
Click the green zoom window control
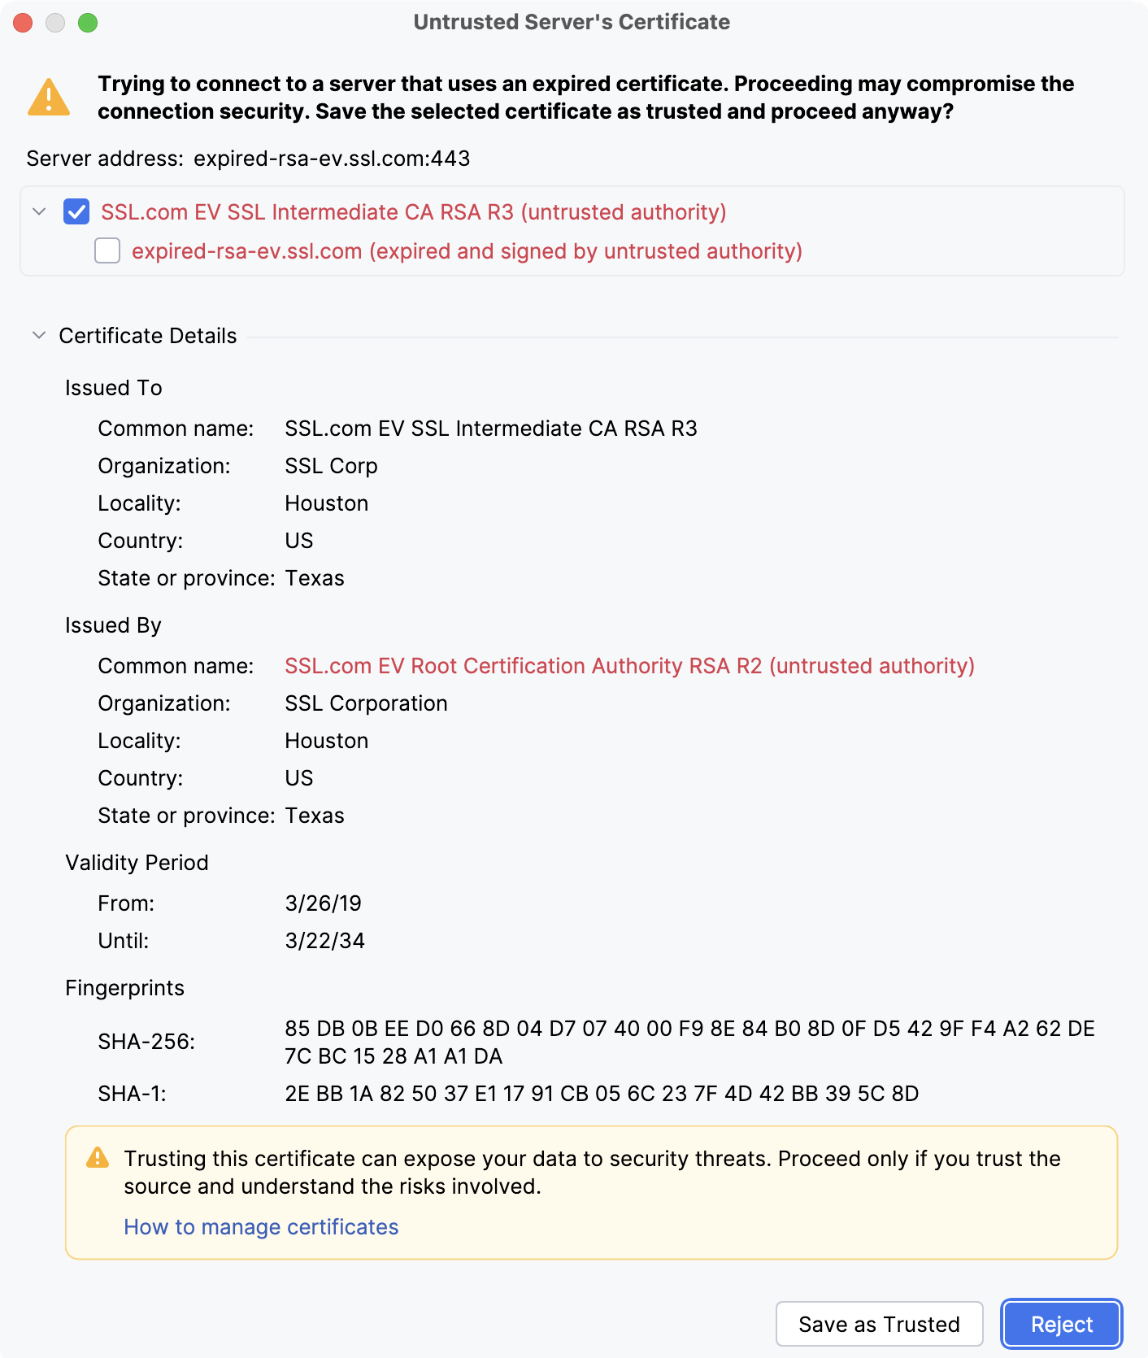click(x=89, y=23)
